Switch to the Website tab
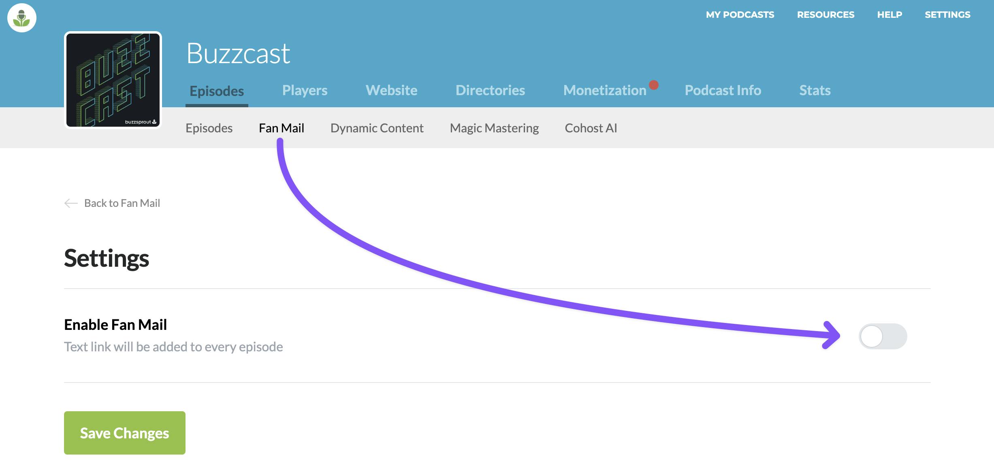Image resolution: width=994 pixels, height=476 pixels. pos(391,90)
